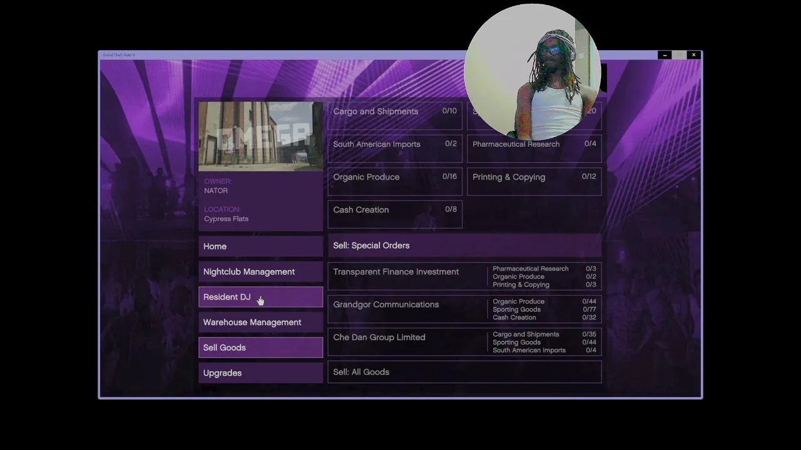Screen dimensions: 801x450
Task: Select the Printing & Copying 0/12 tile
Action: [534, 181]
